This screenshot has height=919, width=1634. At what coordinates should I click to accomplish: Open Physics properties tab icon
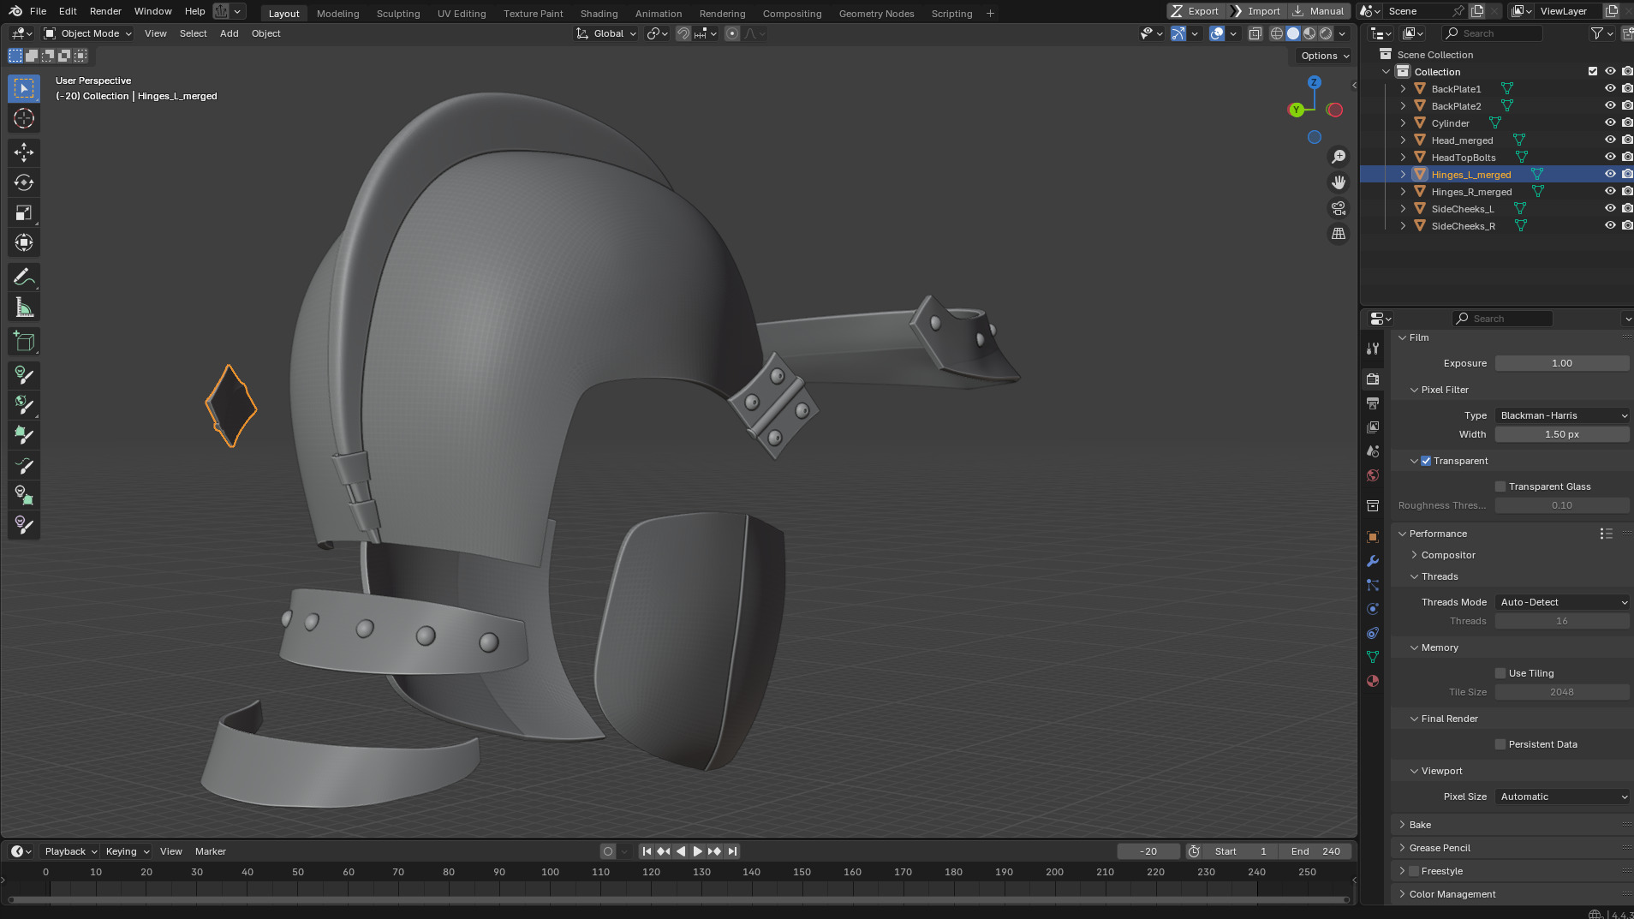tap(1373, 609)
